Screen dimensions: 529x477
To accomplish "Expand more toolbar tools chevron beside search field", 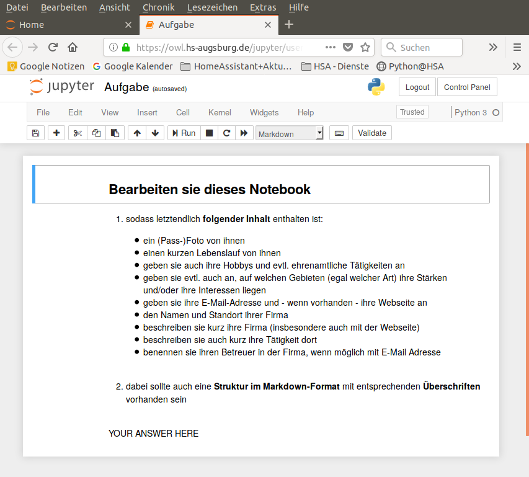I will pyautogui.click(x=493, y=47).
